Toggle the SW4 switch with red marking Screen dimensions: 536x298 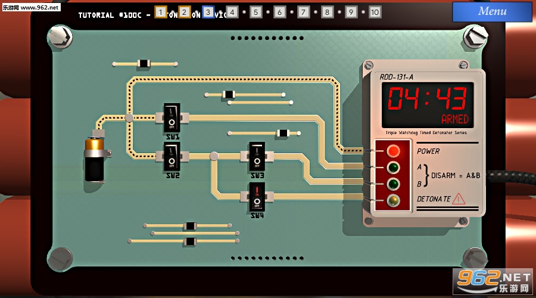pos(257,196)
